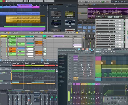
Task: Enable Ableton's KEY mapping mode
Action: click(x=71, y=33)
